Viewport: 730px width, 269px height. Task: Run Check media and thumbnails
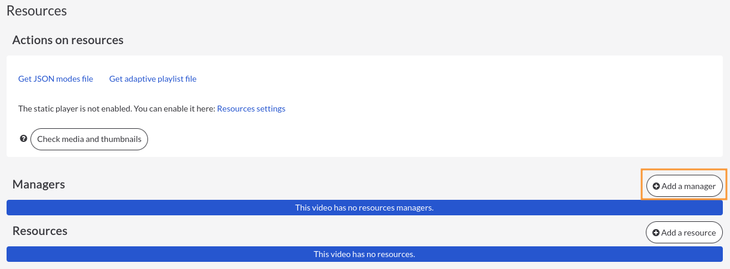pos(89,139)
